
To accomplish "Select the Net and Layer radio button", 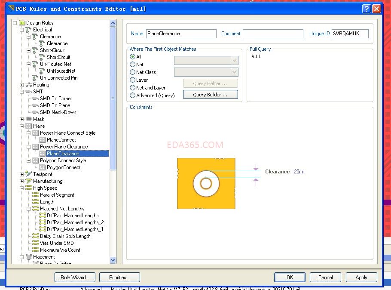I will 133,88.
